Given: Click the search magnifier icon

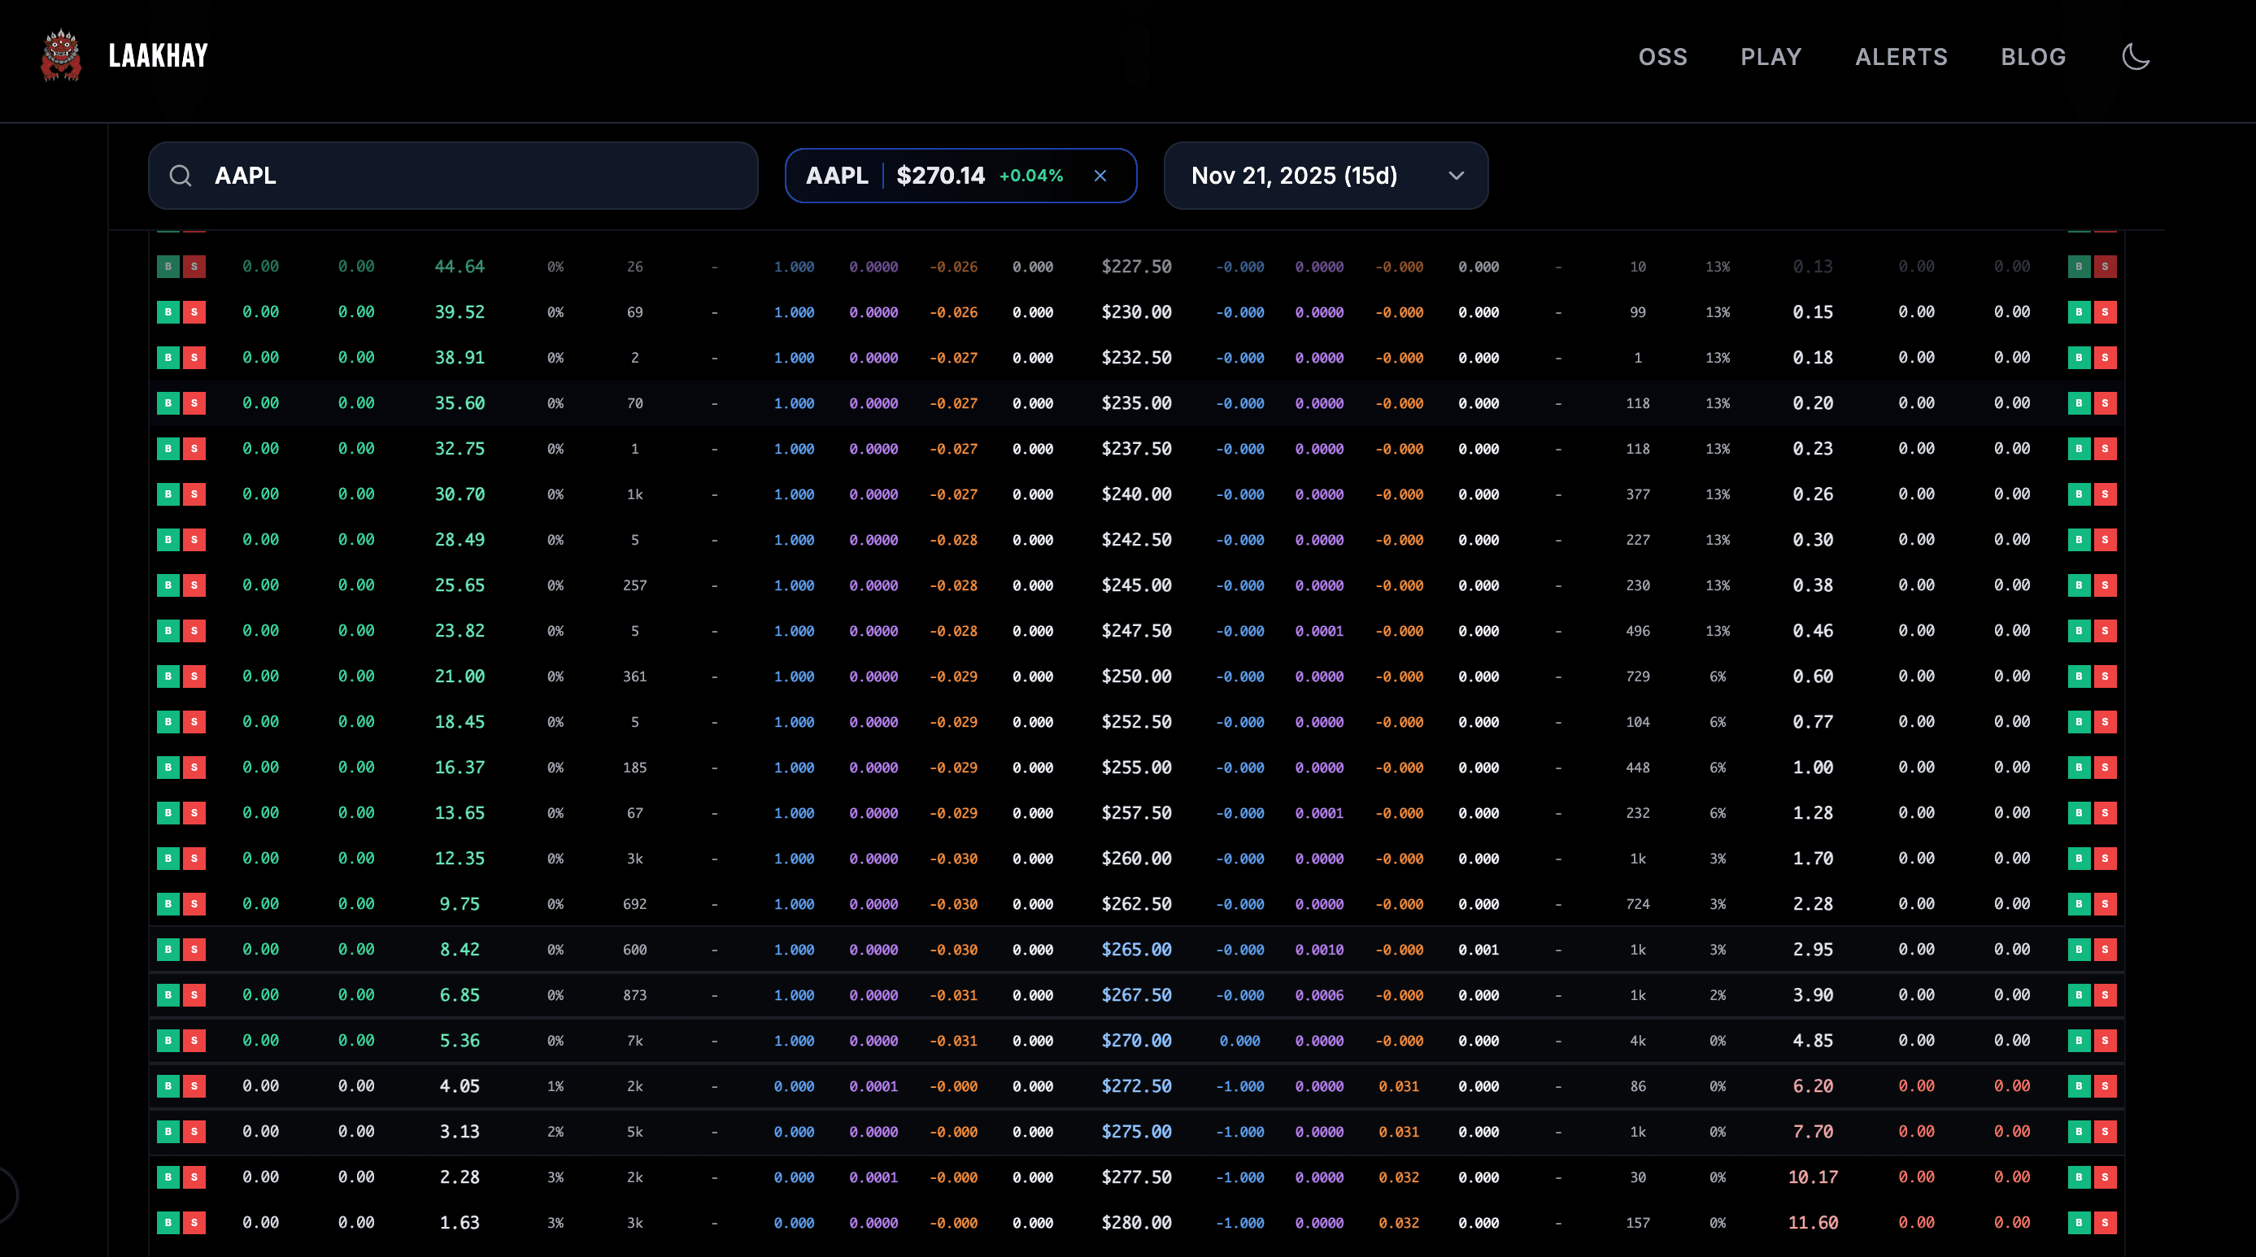Looking at the screenshot, I should (181, 175).
